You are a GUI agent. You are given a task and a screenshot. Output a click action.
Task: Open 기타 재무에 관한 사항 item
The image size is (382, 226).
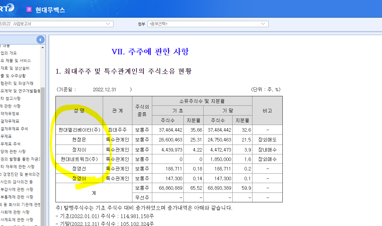pos(17,167)
